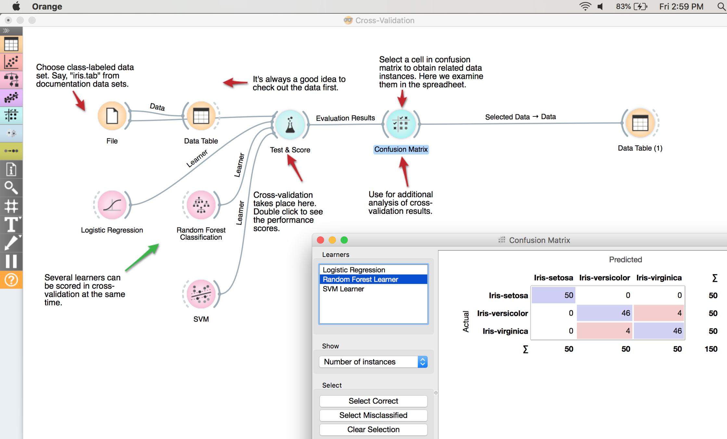Select the pink versicolor-as-virginica matrix cell

click(659, 313)
